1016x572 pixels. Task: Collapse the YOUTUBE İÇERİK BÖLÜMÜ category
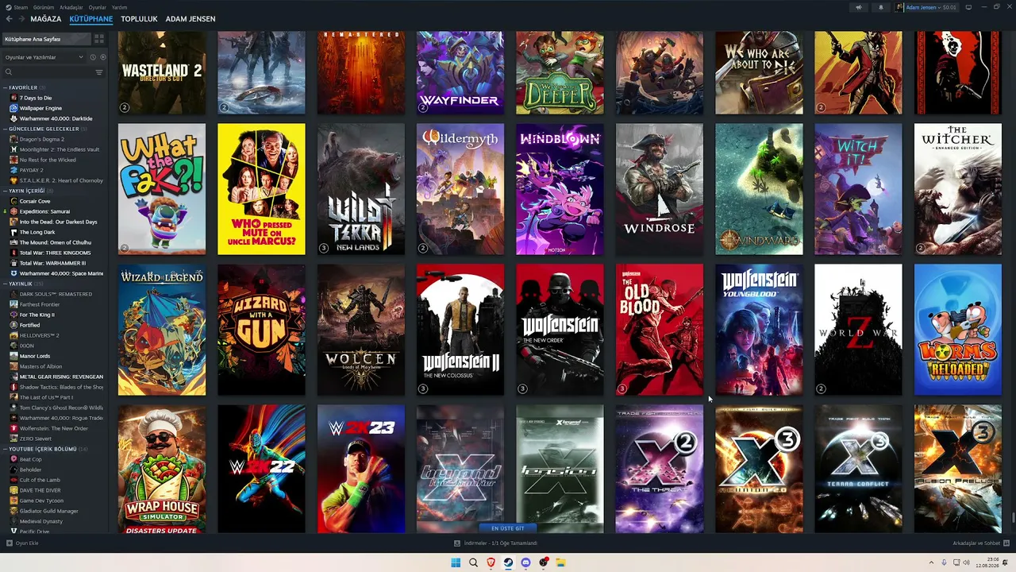click(6, 449)
